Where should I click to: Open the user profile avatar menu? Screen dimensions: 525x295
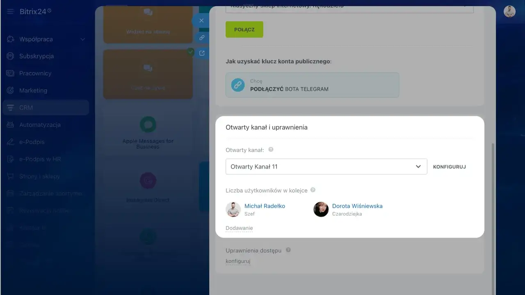click(509, 11)
